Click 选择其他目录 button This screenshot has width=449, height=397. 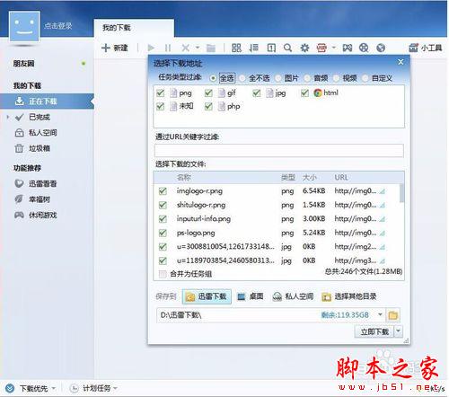coord(349,296)
